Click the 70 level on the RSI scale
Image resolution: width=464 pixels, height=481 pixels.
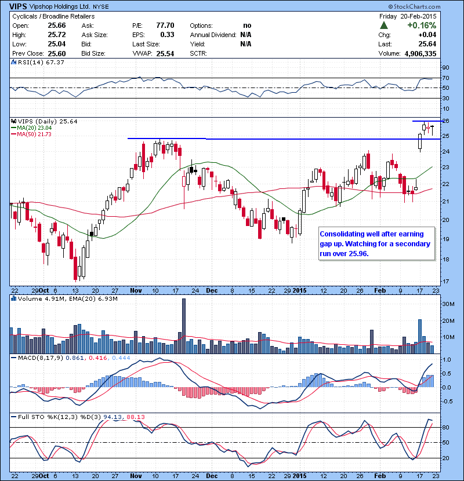tap(445, 78)
